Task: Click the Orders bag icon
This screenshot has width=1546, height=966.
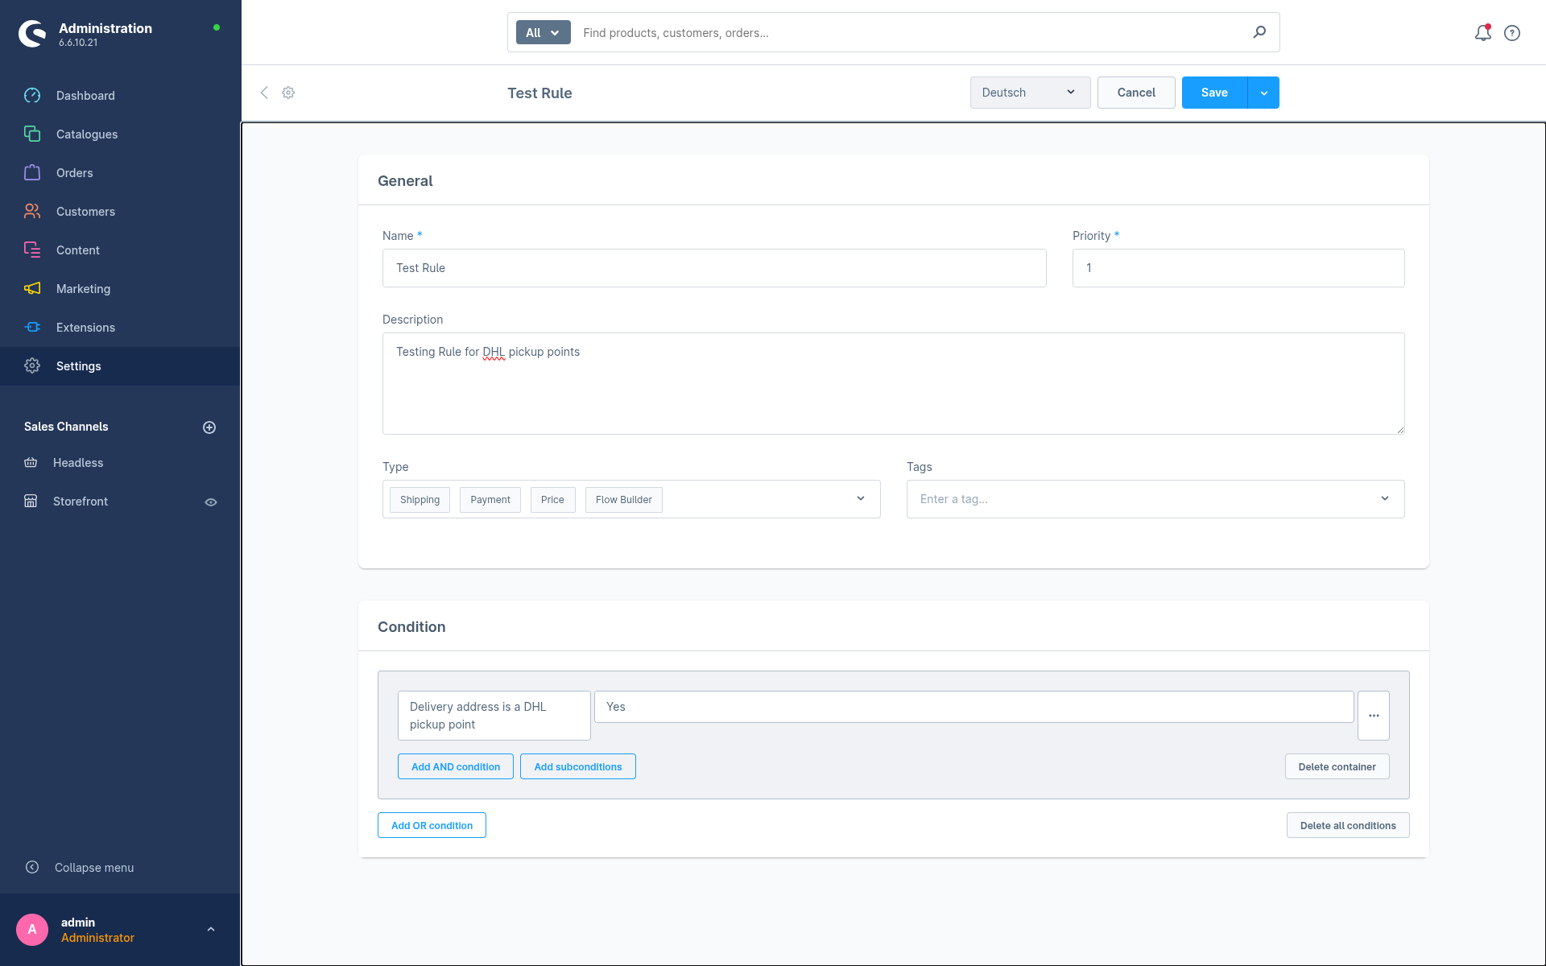Action: click(32, 173)
